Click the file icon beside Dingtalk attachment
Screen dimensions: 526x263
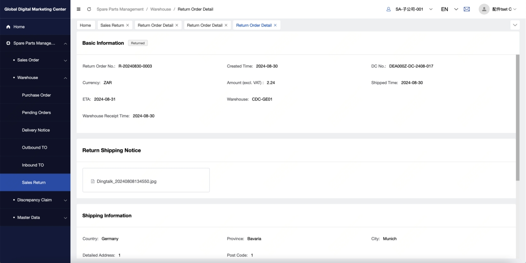tap(93, 181)
